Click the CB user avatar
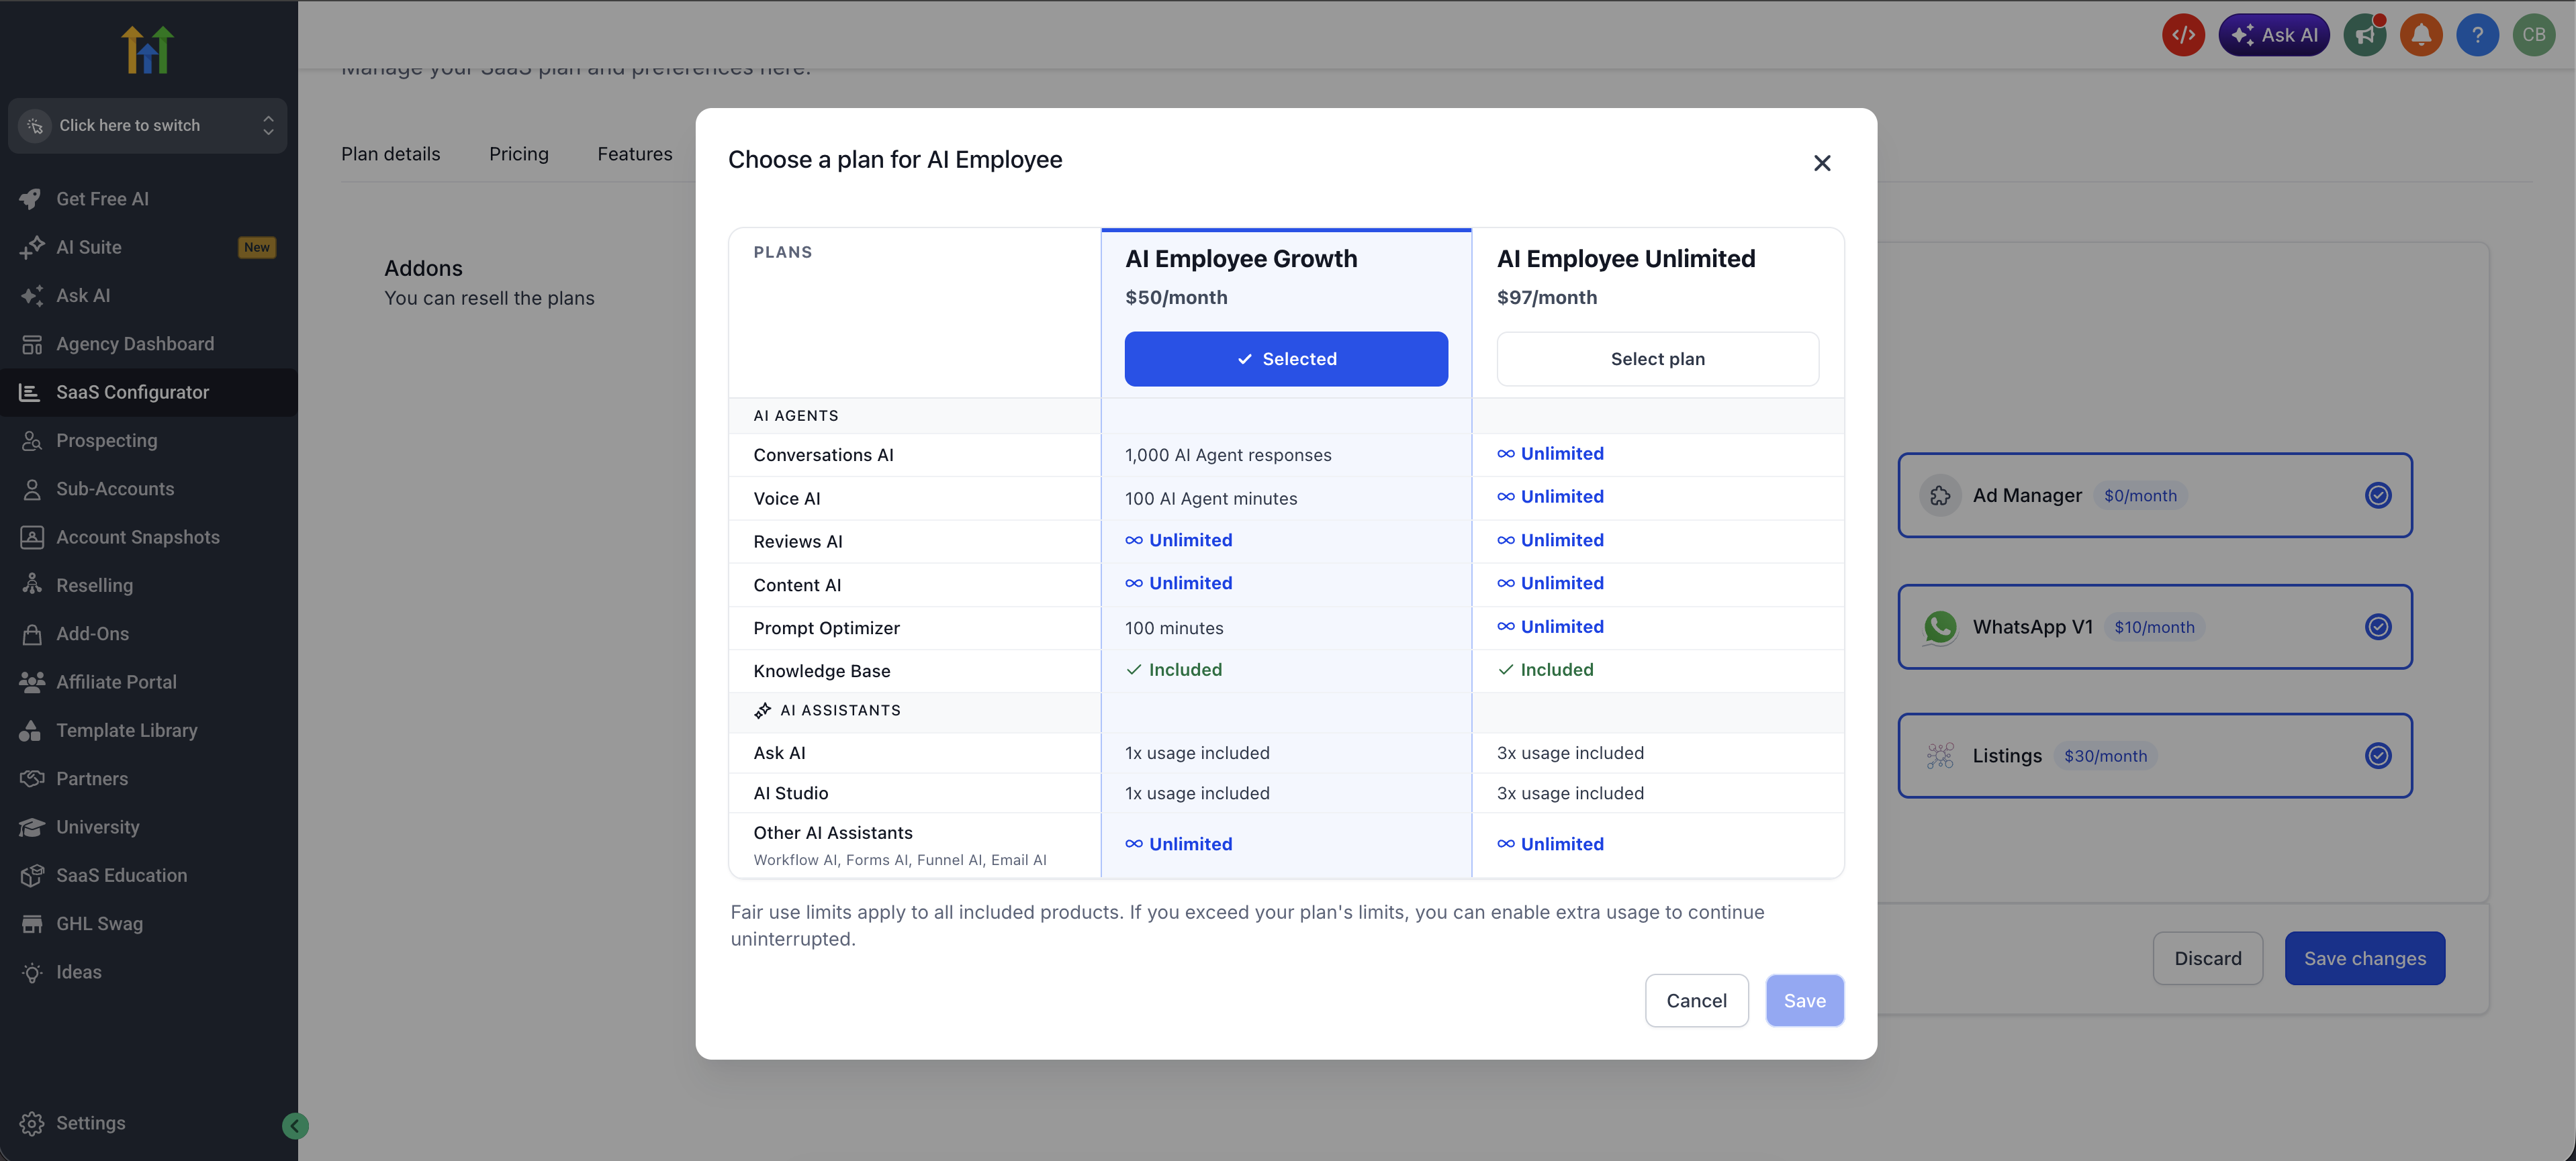This screenshot has height=1161, width=2576. pos(2534,35)
